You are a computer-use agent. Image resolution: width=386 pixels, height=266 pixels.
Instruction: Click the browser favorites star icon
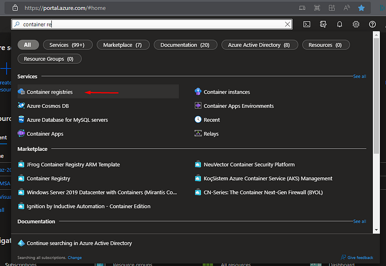[x=361, y=8]
